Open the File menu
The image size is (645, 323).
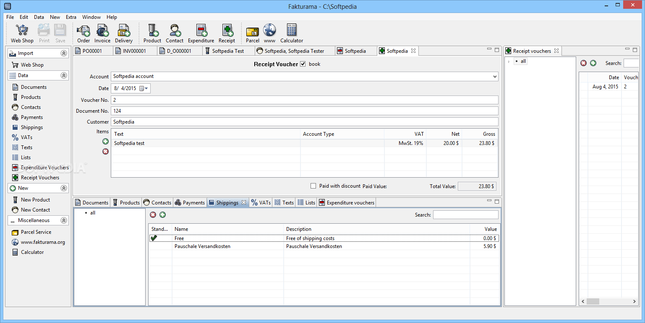coord(10,17)
